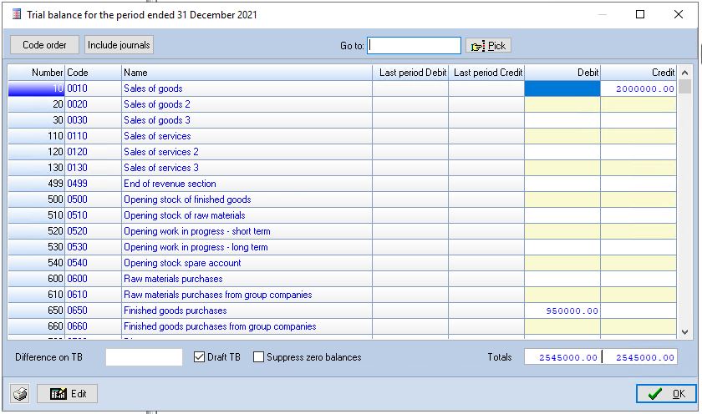
Task: Click the Number column header
Action: tap(36, 73)
